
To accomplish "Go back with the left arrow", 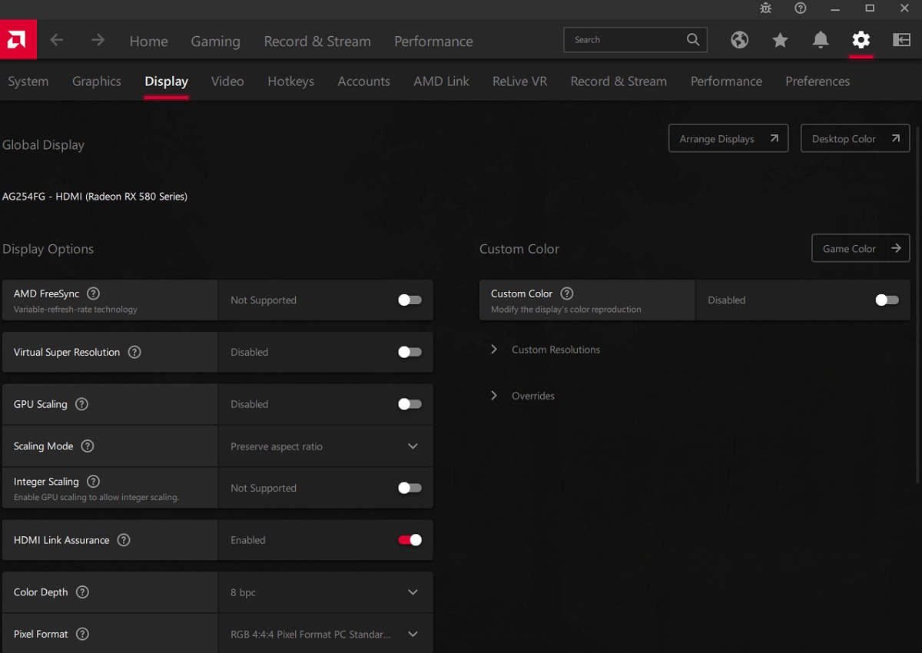I will click(57, 40).
